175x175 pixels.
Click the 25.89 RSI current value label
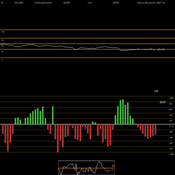(x=161, y=50)
